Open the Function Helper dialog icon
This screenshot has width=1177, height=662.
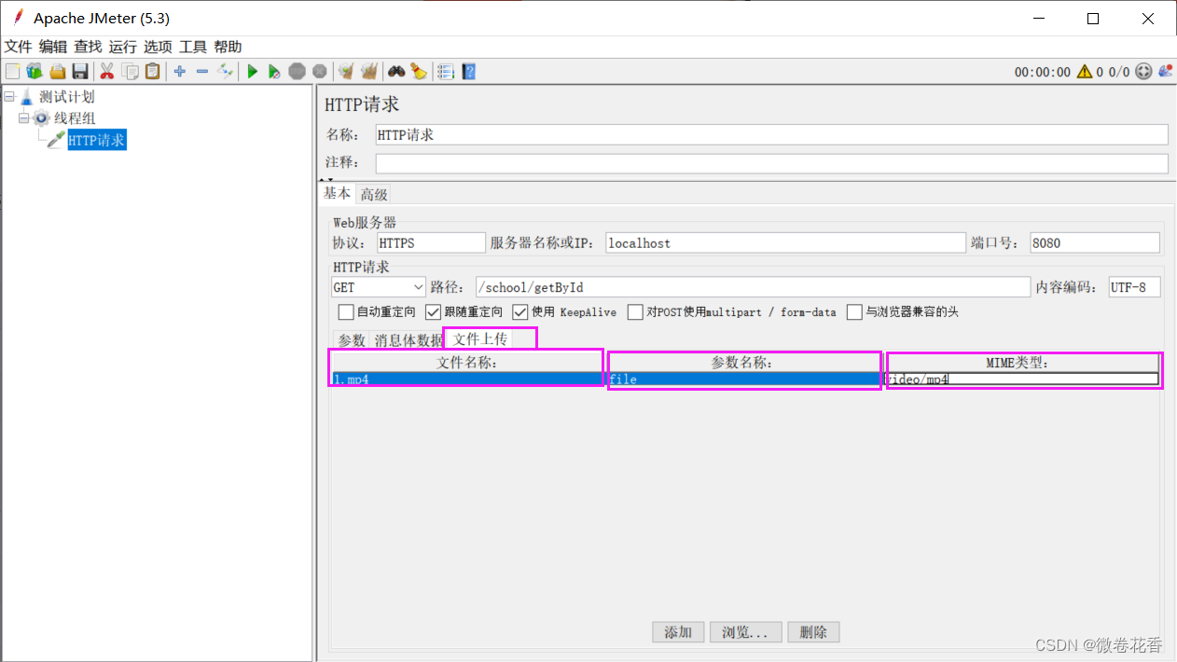(x=446, y=71)
